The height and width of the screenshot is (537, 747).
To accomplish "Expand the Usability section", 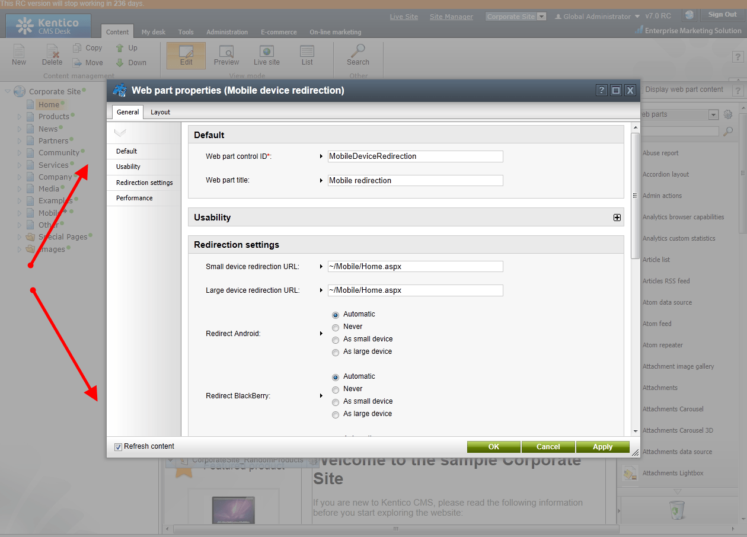I will click(x=617, y=218).
